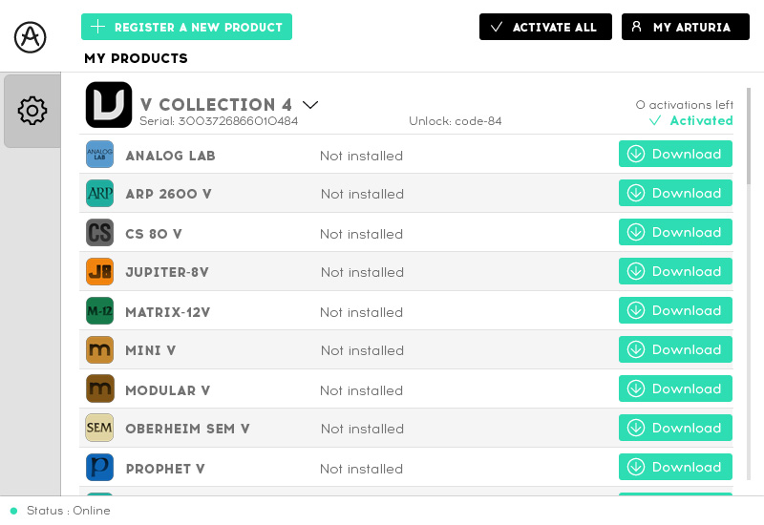
Task: Click the V Collection 4 product icon
Action: (109, 105)
